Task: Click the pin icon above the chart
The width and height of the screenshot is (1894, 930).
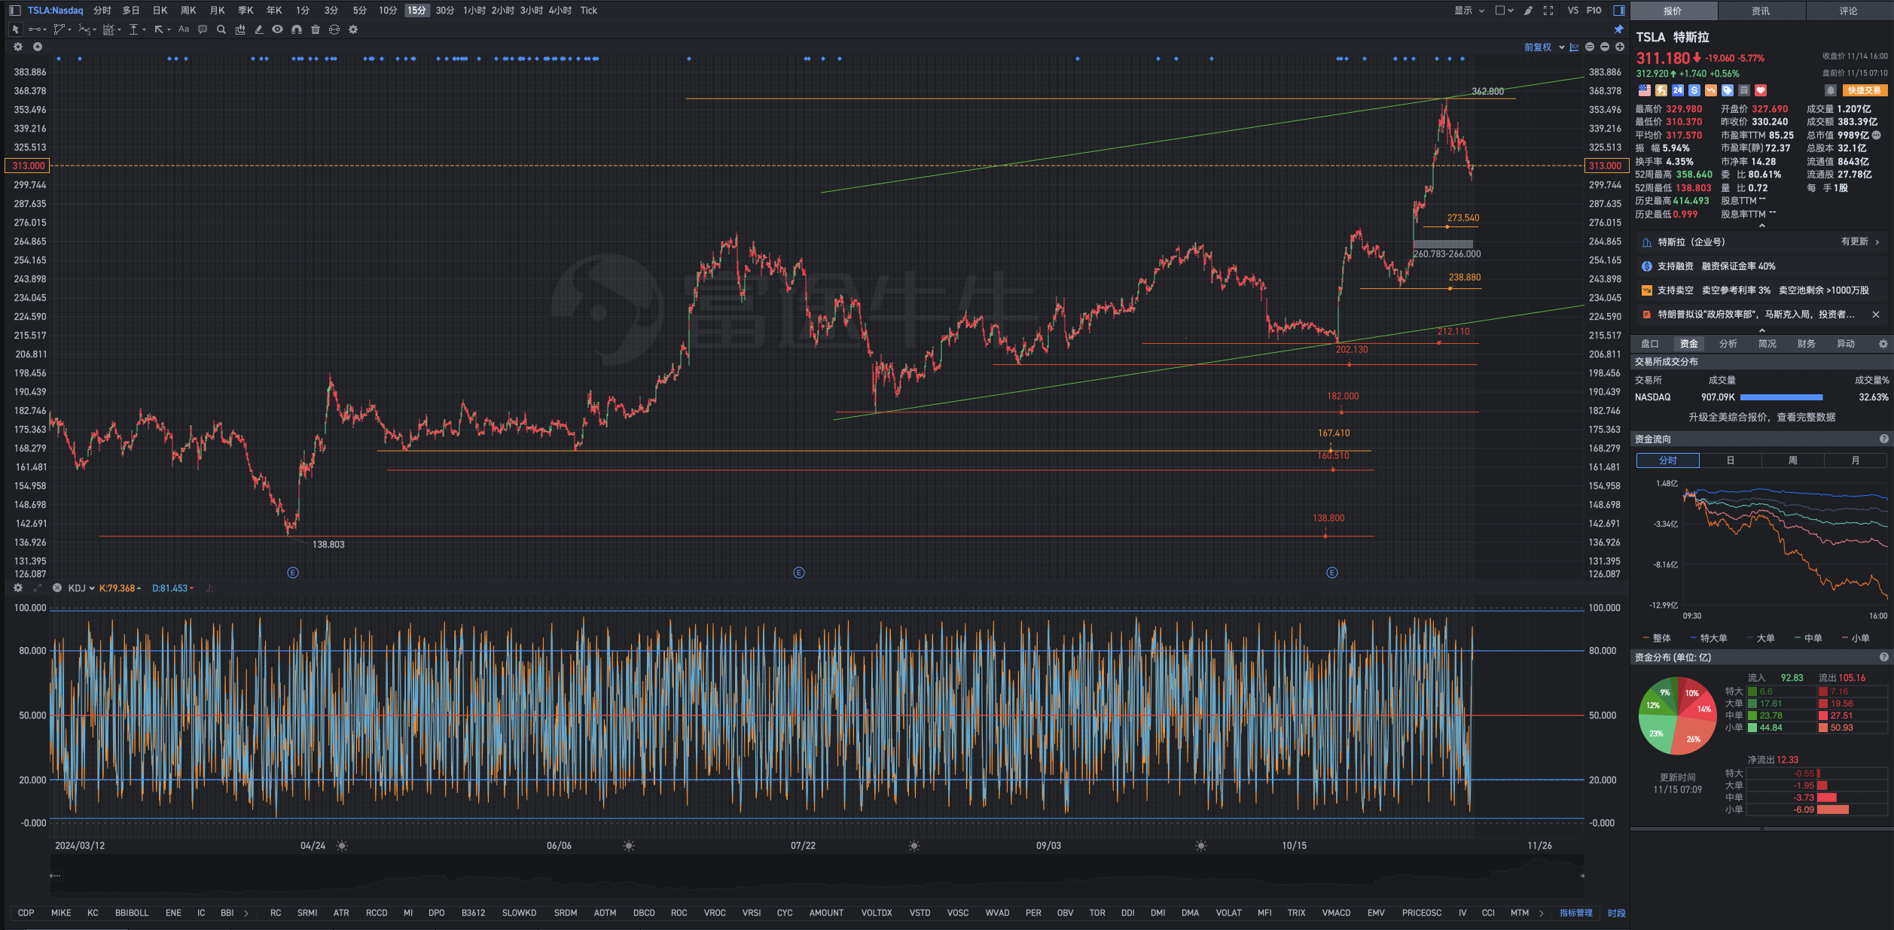Action: click(x=1618, y=29)
